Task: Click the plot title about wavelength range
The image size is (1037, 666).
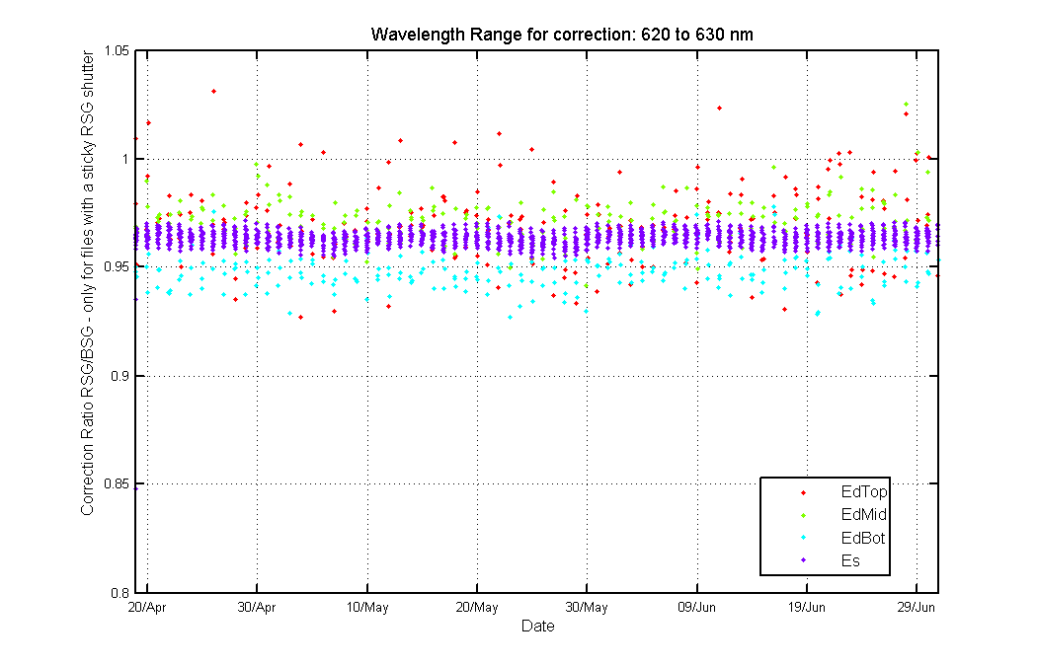Action: coord(562,35)
